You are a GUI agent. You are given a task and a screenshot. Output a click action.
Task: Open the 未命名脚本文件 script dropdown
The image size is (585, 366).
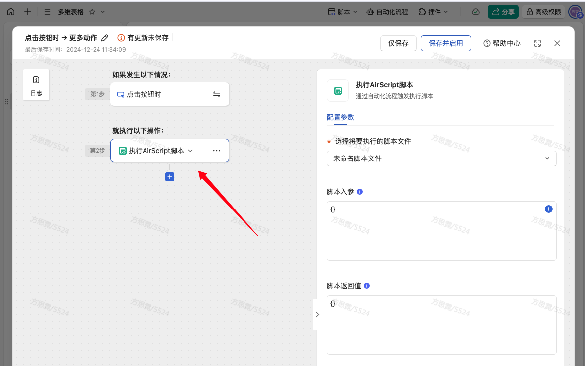coord(441,158)
